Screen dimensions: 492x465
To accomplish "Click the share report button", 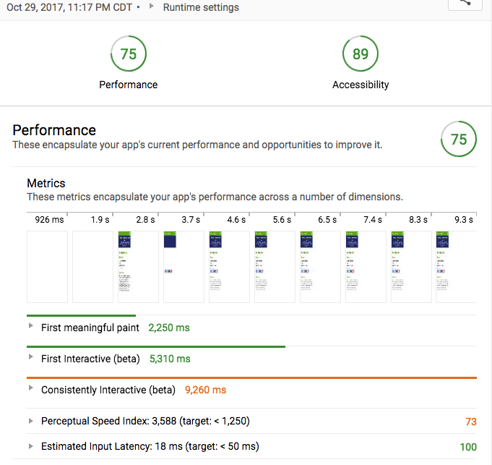I will point(465,4).
